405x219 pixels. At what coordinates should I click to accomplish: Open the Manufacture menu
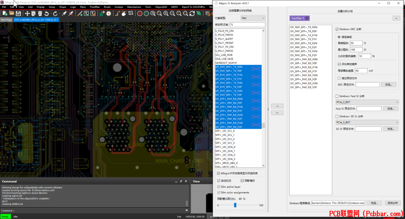(x=134, y=7)
